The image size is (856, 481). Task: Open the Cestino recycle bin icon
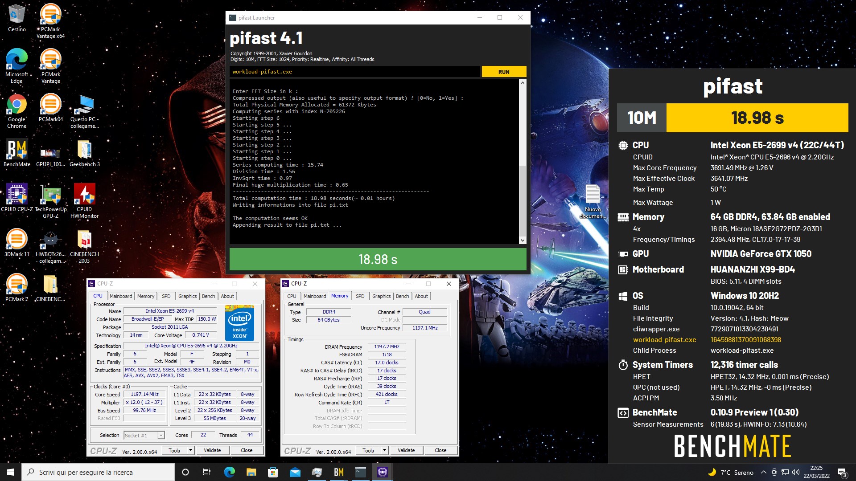point(16,18)
